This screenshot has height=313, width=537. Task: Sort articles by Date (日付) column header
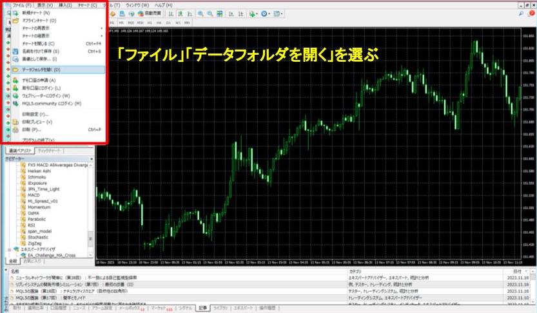tap(517, 271)
